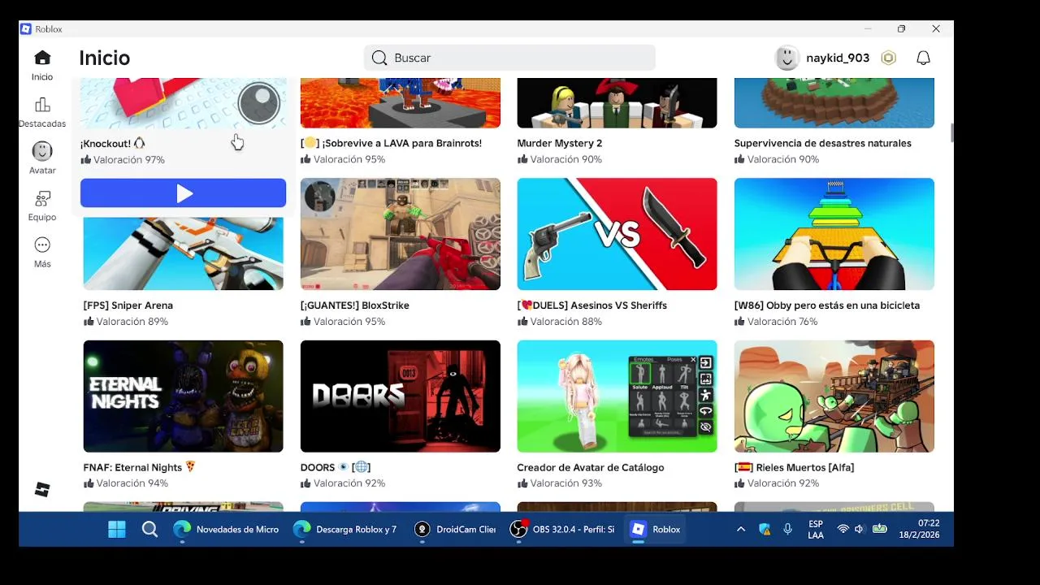Click the naykid_903 profile avatar
1040x585 pixels.
786,58
